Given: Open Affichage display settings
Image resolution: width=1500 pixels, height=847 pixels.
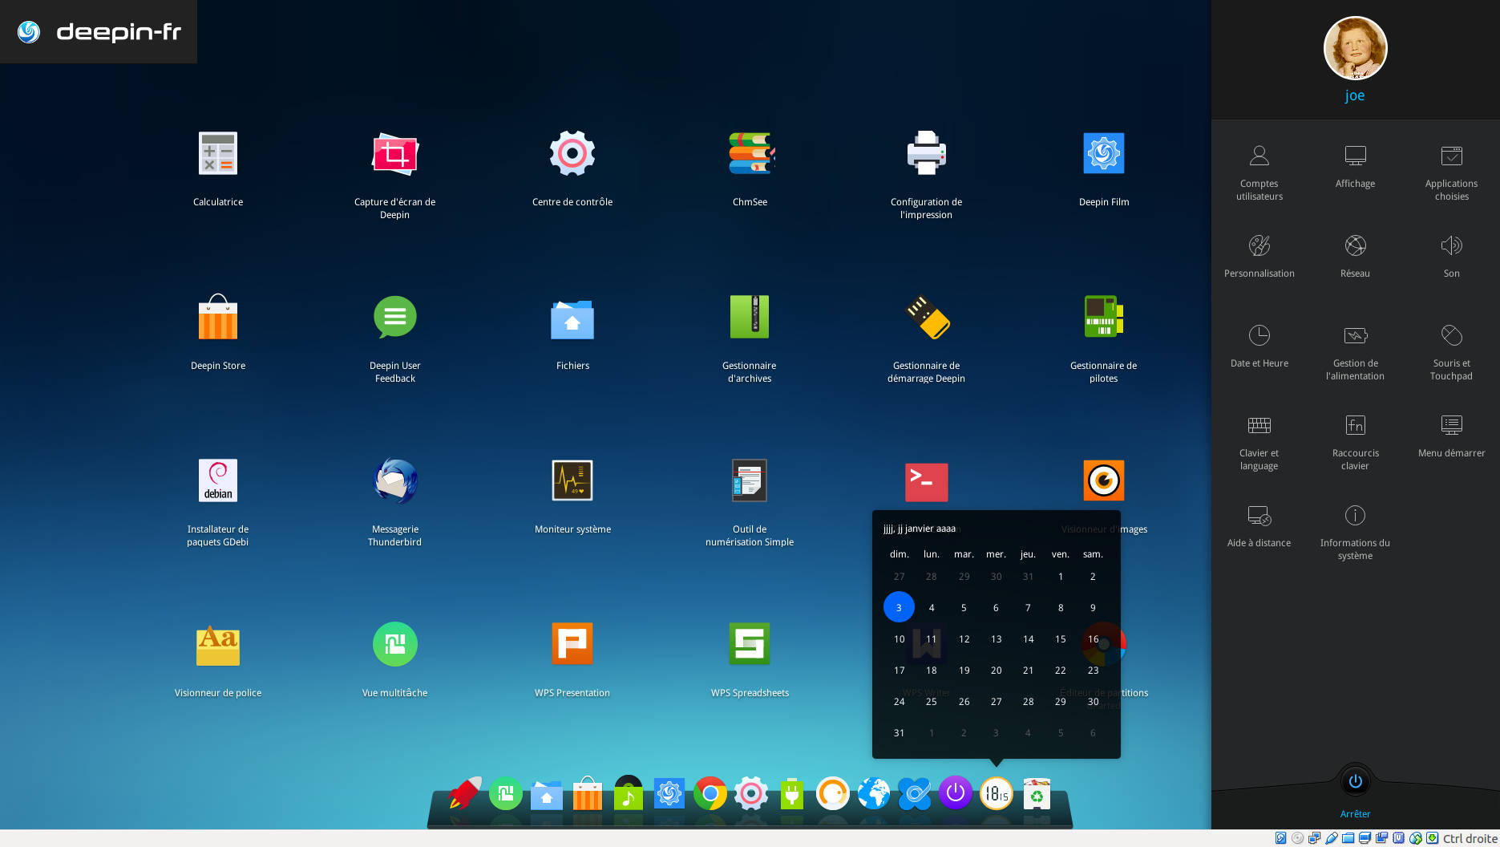Looking at the screenshot, I should 1356,167.
